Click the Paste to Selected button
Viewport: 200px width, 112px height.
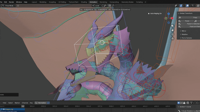[x=189, y=24]
